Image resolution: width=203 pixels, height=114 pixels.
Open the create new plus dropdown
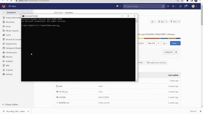tap(119, 6)
